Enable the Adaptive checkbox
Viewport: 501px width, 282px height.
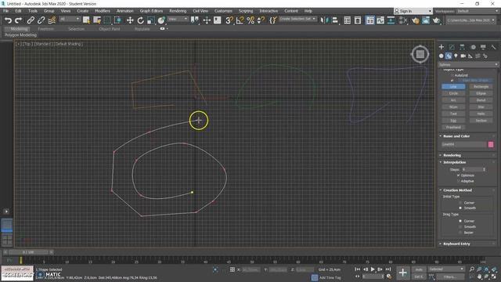pyautogui.click(x=458, y=181)
